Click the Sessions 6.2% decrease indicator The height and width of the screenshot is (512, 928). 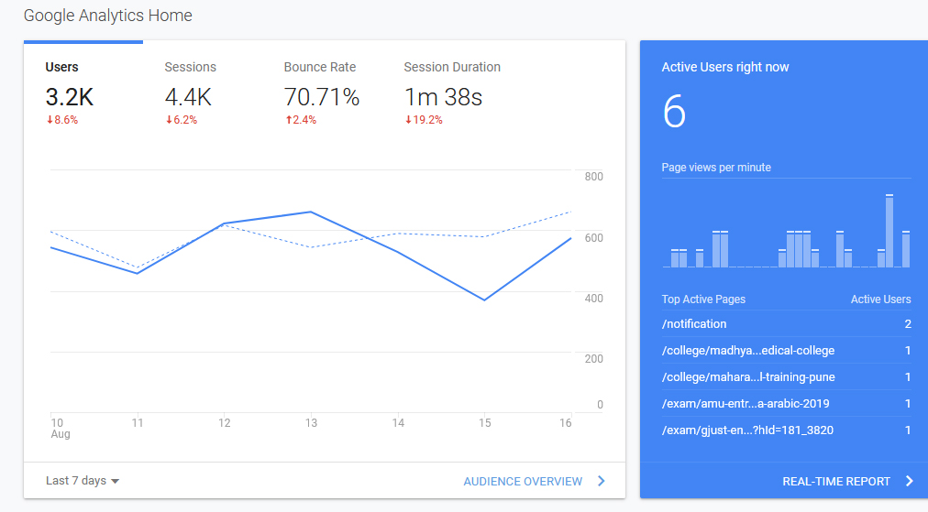(182, 120)
